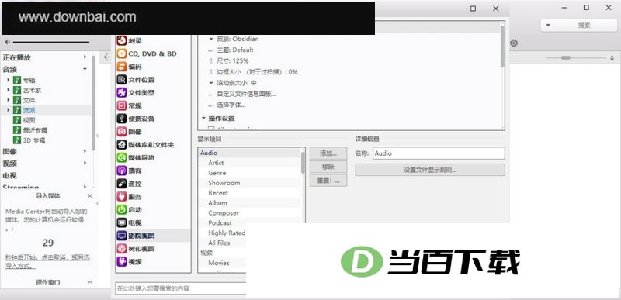This screenshot has width=621, height=300.
Task: Collapse the 操作设置 section
Action: [204, 118]
